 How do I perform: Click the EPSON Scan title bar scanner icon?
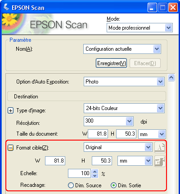(x=6, y=7)
